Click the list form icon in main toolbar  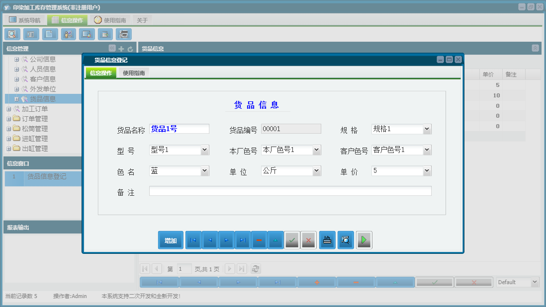(31, 34)
